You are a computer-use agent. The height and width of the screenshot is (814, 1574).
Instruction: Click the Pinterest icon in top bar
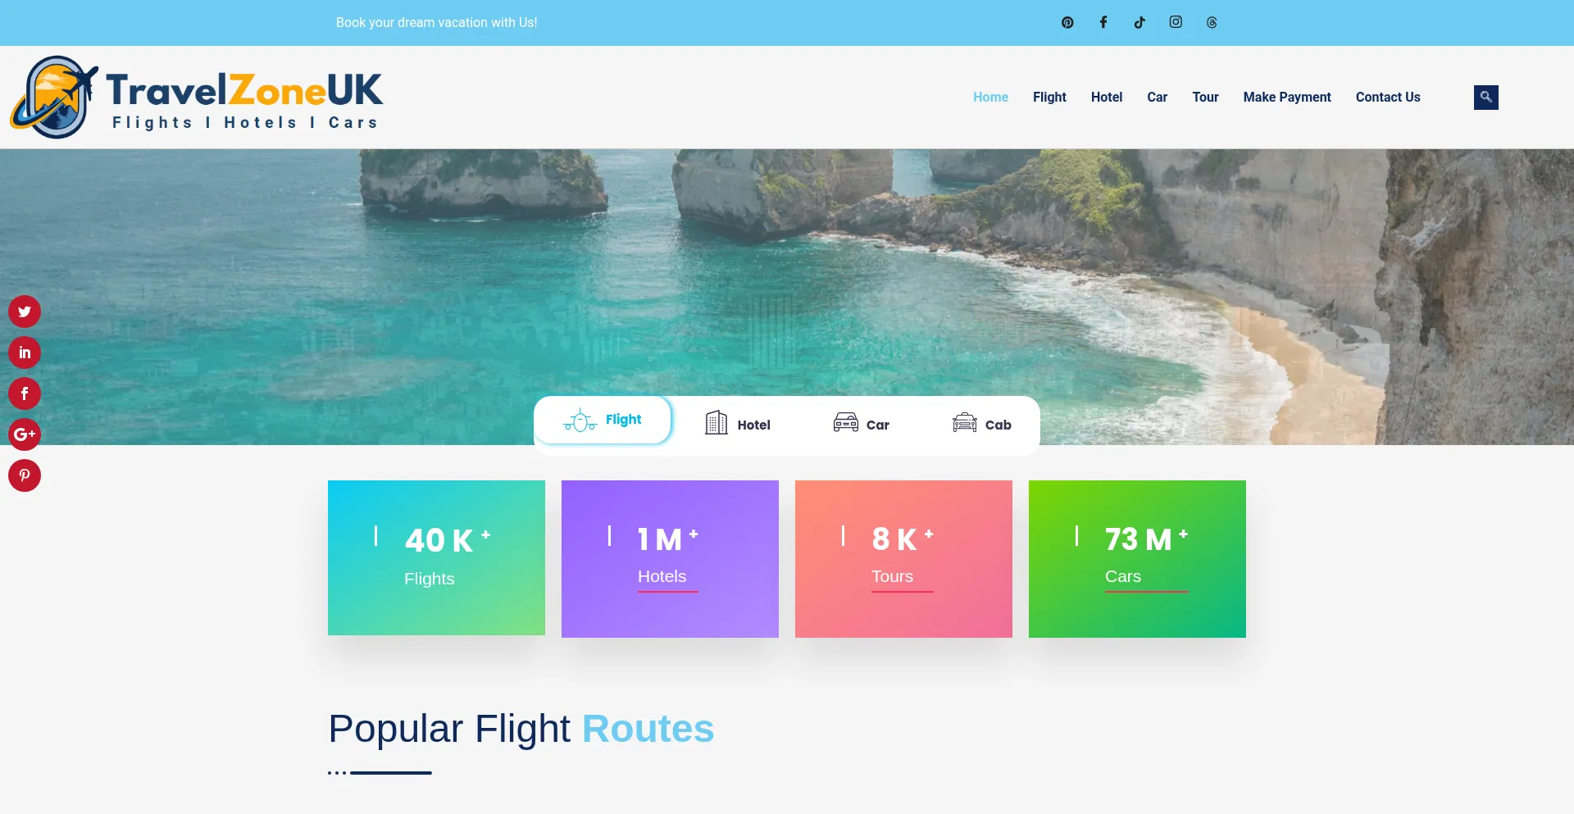click(x=1067, y=23)
